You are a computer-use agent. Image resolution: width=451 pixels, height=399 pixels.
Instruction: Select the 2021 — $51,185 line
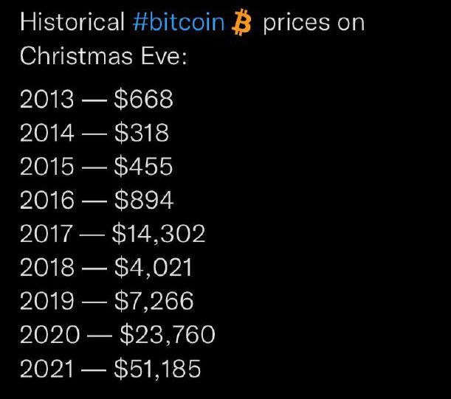coord(110,369)
